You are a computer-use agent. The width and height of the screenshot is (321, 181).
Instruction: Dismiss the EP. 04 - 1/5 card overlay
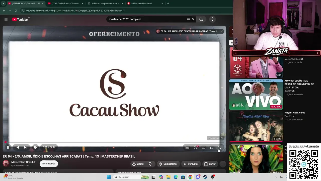(222, 31)
